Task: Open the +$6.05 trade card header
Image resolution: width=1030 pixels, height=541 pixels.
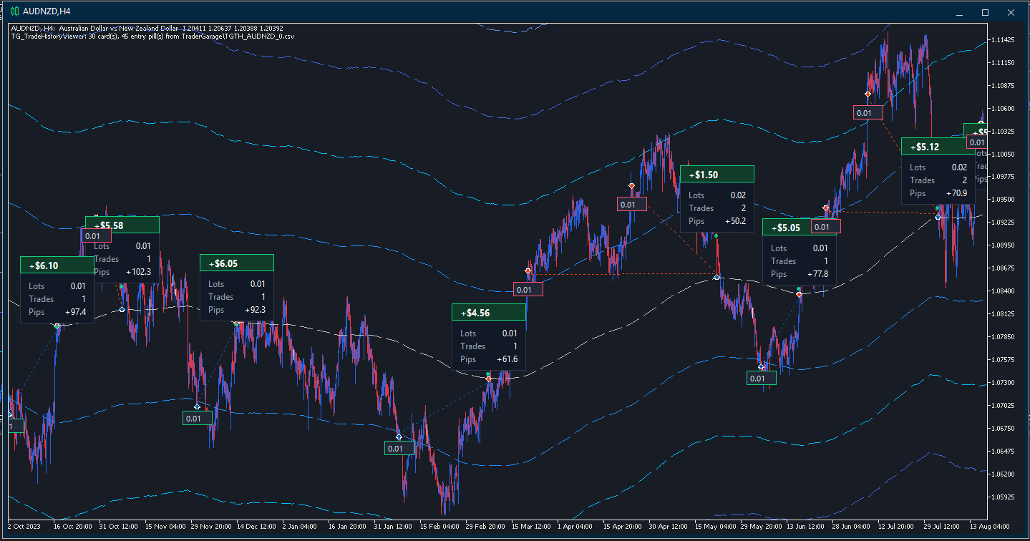Action: click(237, 263)
